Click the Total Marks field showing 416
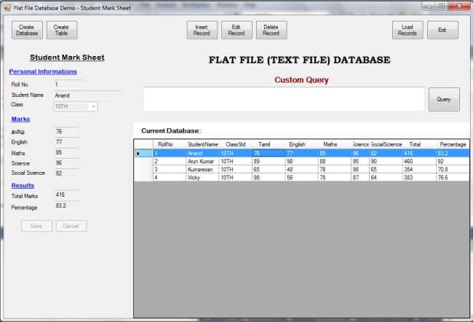This screenshot has width=473, height=322. click(x=66, y=195)
